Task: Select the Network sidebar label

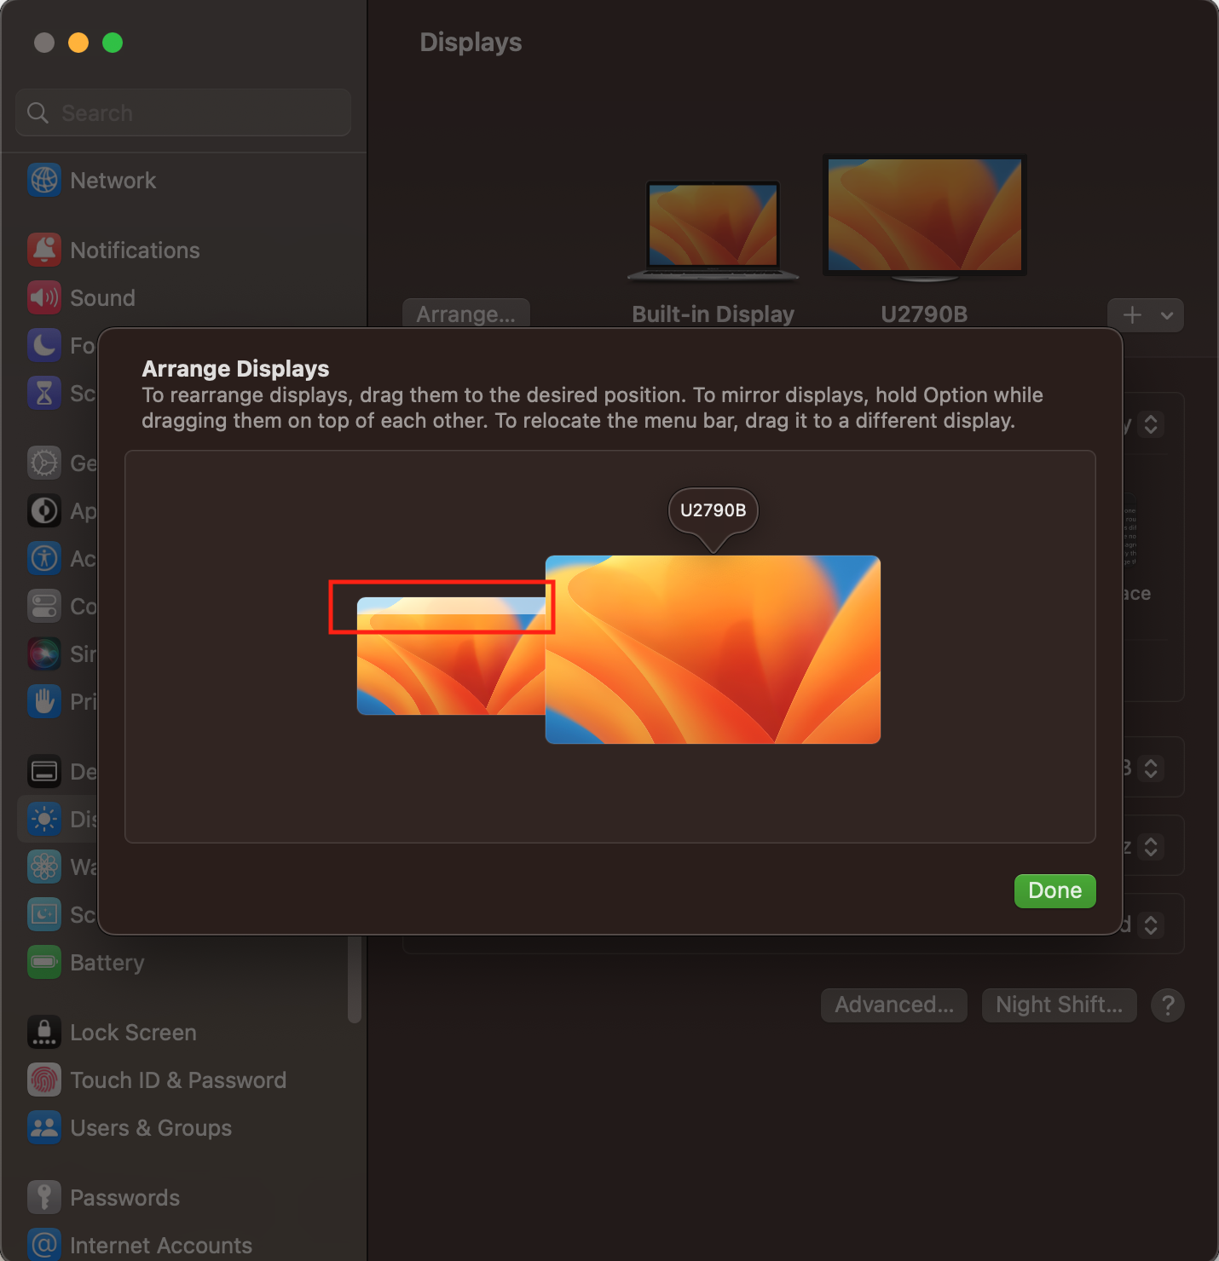Action: pos(113,181)
